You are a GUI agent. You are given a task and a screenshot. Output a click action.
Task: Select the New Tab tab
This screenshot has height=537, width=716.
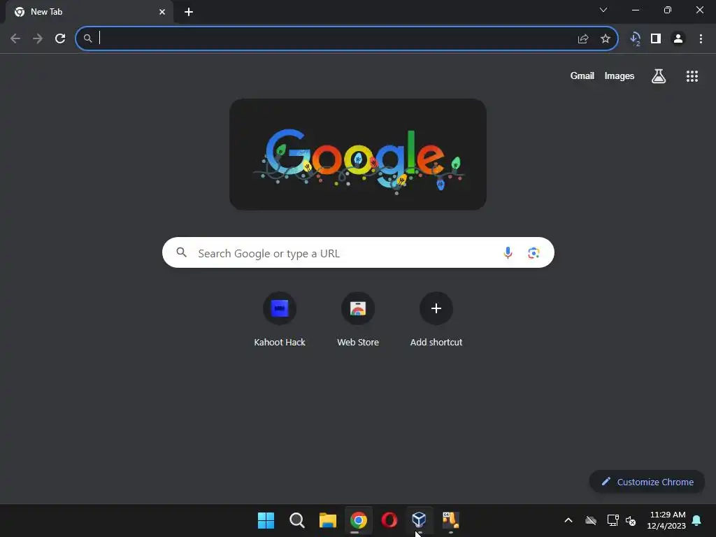point(89,12)
